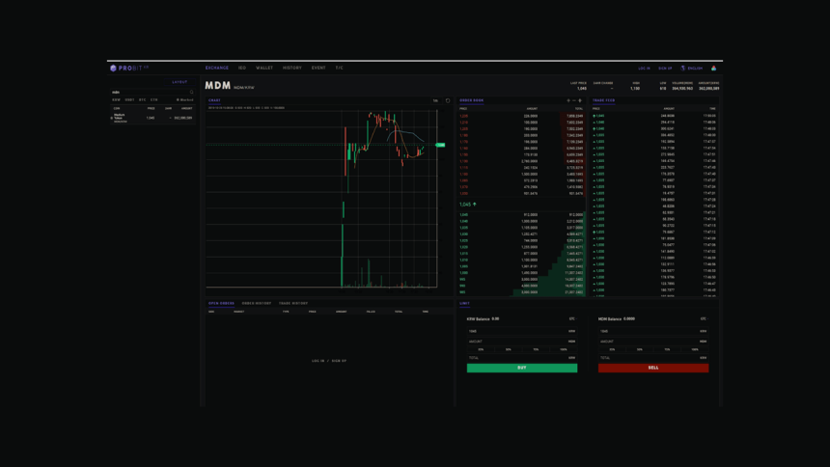Click the chart refresh icon
The height and width of the screenshot is (467, 830).
pos(448,100)
